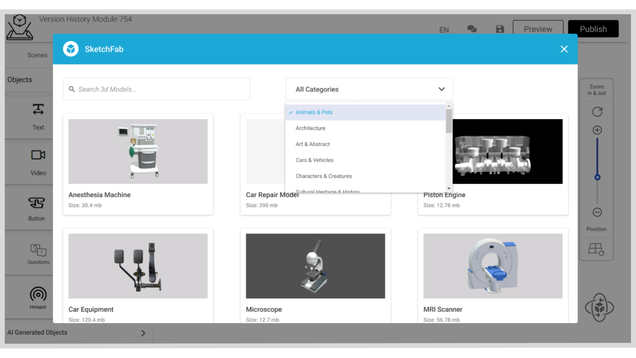636x358 pixels.
Task: Select the Button object tool
Action: coord(36,208)
